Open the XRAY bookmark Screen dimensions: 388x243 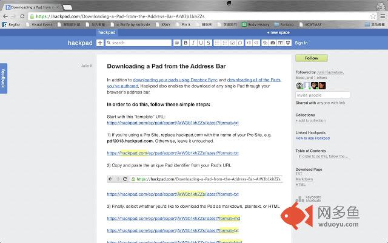pyautogui.click(x=163, y=24)
